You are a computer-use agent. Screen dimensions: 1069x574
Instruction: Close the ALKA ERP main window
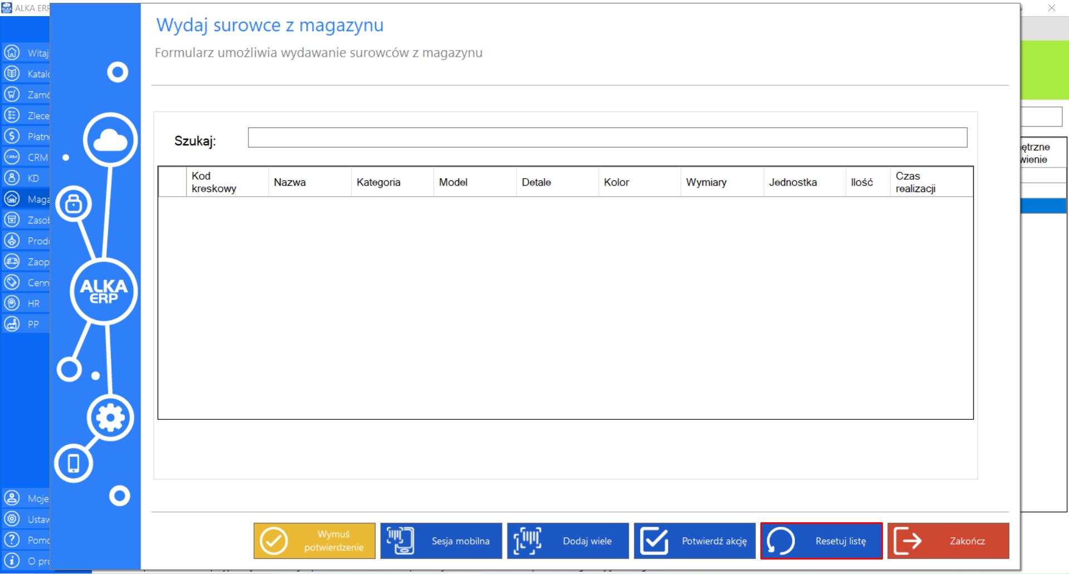coord(1052,8)
